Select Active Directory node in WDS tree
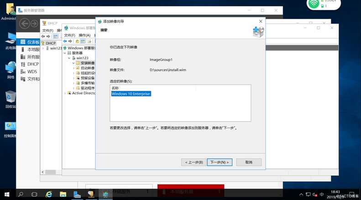Screen dimensions: 361x200 tap(84, 93)
